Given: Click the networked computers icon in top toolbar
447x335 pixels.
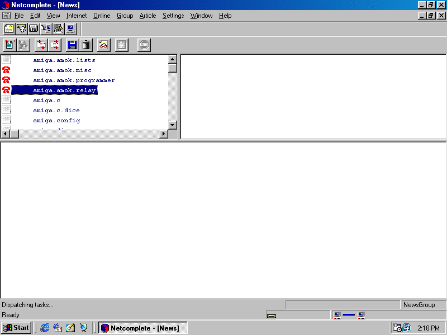Looking at the screenshot, I should click(46, 28).
